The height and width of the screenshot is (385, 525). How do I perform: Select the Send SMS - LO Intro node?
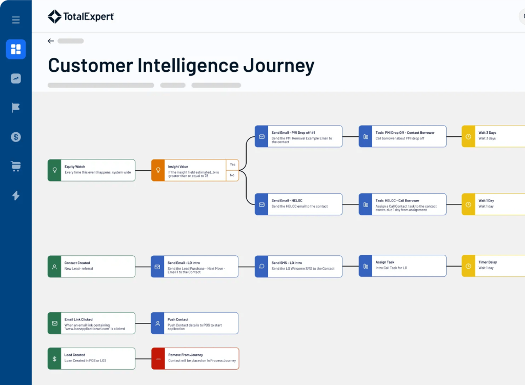pos(298,267)
